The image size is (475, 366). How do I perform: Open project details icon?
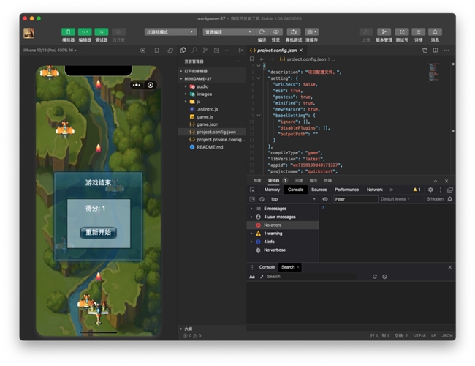(418, 32)
